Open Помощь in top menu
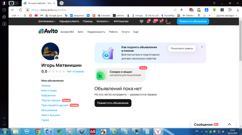242x135 pixels. point(88,21)
